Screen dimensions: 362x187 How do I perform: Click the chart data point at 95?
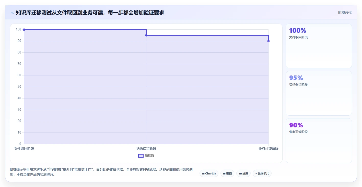pos(146,35)
